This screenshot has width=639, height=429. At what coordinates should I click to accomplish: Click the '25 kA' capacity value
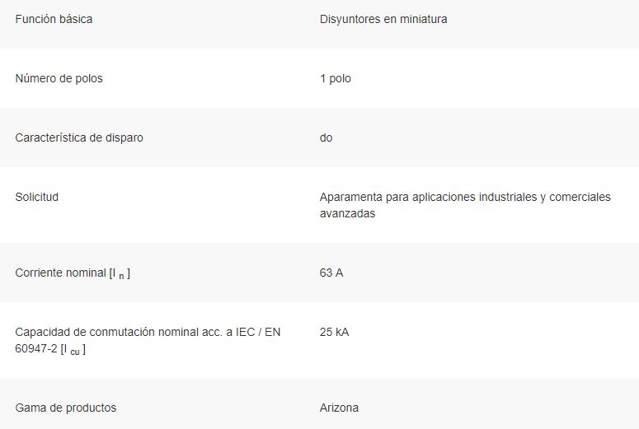pos(334,332)
